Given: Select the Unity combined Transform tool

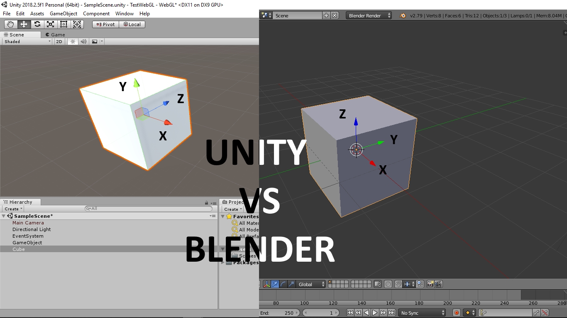Looking at the screenshot, I should click(x=77, y=24).
